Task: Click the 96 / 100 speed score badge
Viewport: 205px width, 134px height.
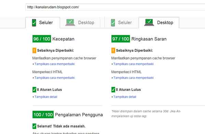Action: pos(42,39)
